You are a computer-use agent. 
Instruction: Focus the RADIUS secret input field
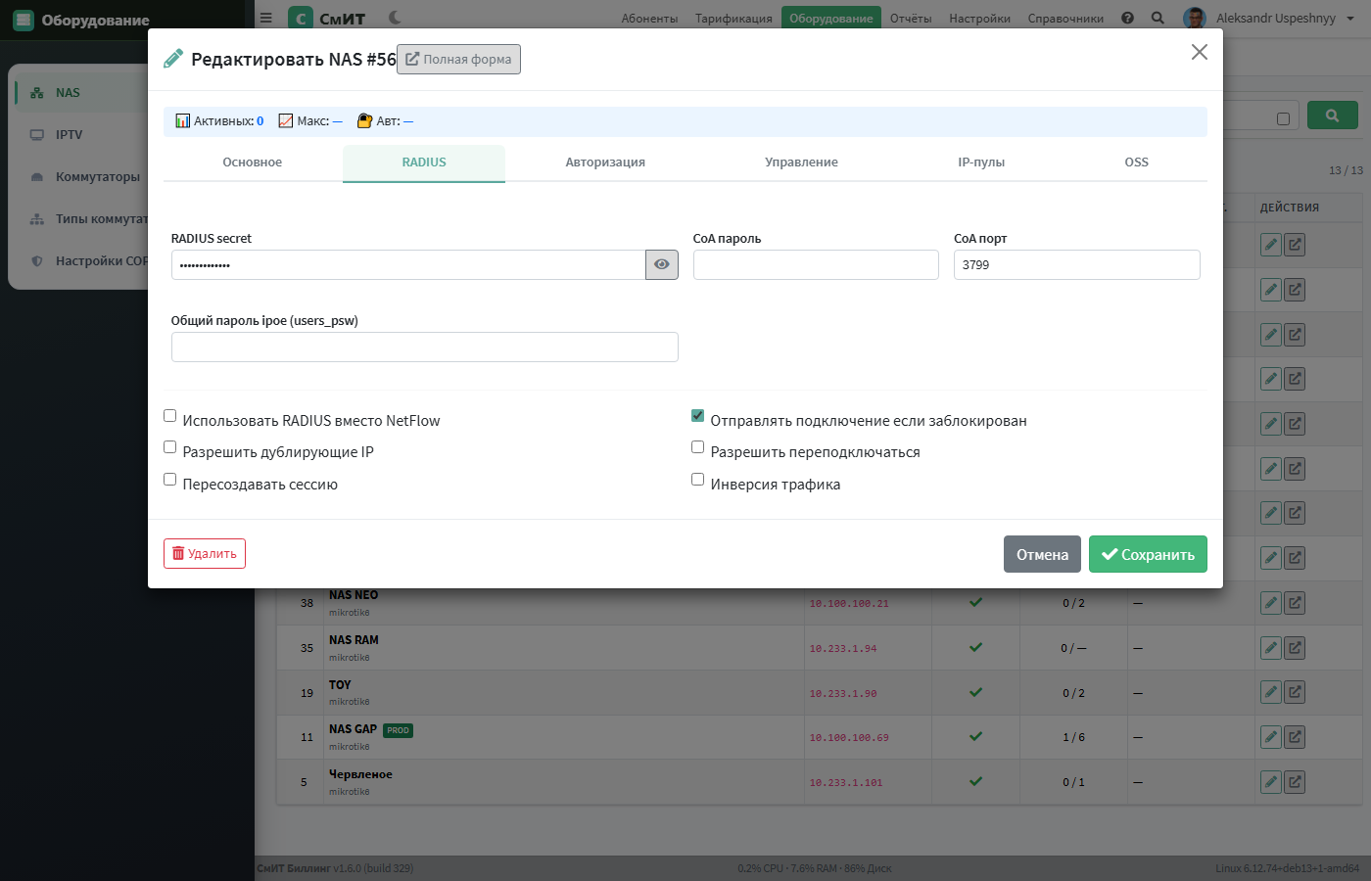pyautogui.click(x=408, y=264)
